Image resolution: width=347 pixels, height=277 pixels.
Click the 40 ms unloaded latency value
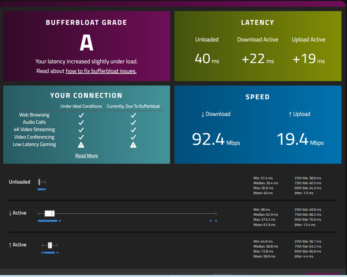(207, 59)
